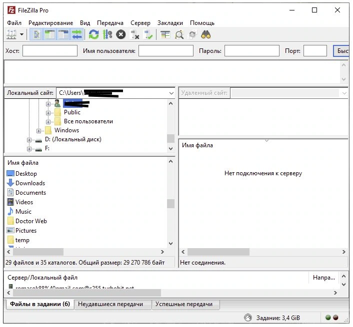Screen dimensions: 353x327
Task: Click local file list horizontal scrollbar
Action: click(38, 252)
